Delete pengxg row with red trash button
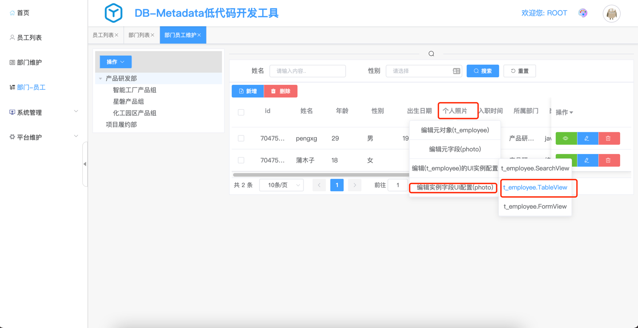 click(609, 138)
